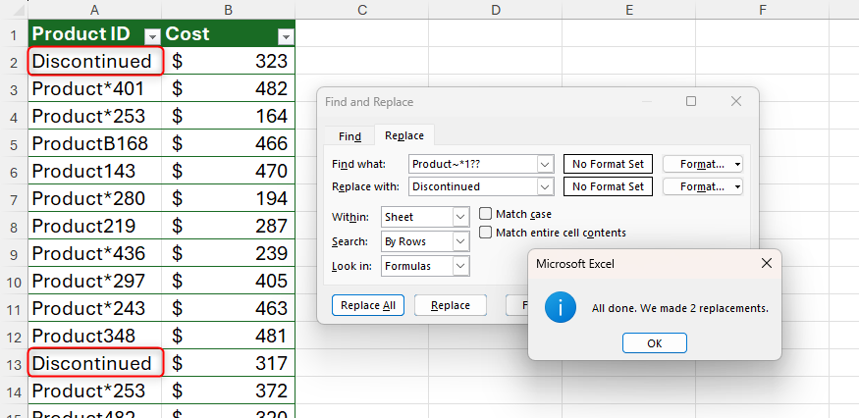The height and width of the screenshot is (418, 859).
Task: Select cell containing Product*280
Action: pyautogui.click(x=95, y=198)
